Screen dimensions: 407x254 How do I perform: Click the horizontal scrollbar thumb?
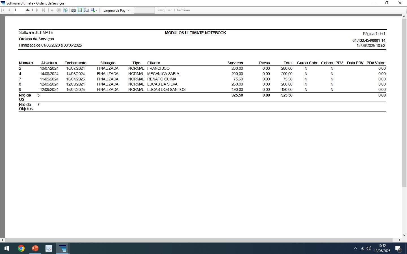[x=199, y=240]
